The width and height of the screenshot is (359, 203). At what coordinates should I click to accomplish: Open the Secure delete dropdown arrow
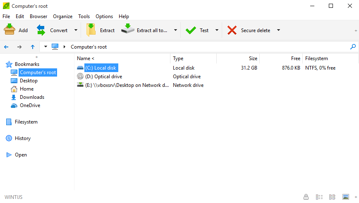[x=278, y=30]
